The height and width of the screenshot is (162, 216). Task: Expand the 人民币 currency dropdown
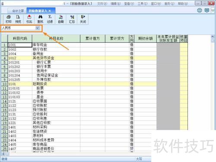pos(38,28)
